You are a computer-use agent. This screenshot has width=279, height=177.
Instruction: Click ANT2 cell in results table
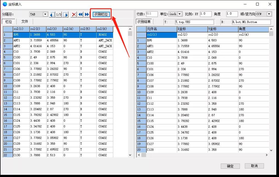(x=162, y=52)
